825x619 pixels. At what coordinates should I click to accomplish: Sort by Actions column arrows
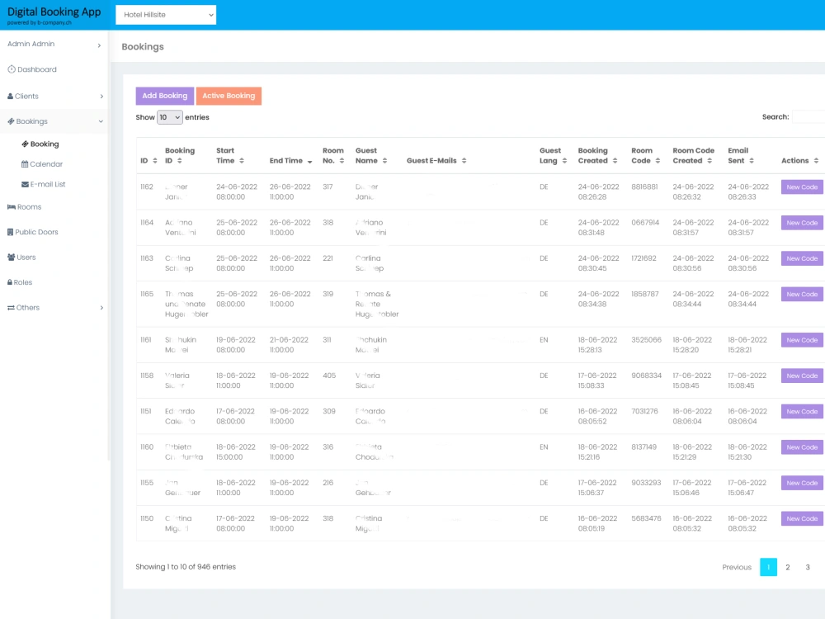[x=816, y=161]
